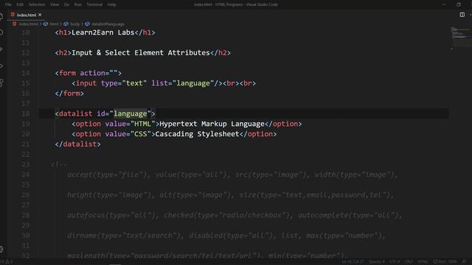Click line number 18 in gutter
The width and height of the screenshot is (472, 265).
coord(26,113)
